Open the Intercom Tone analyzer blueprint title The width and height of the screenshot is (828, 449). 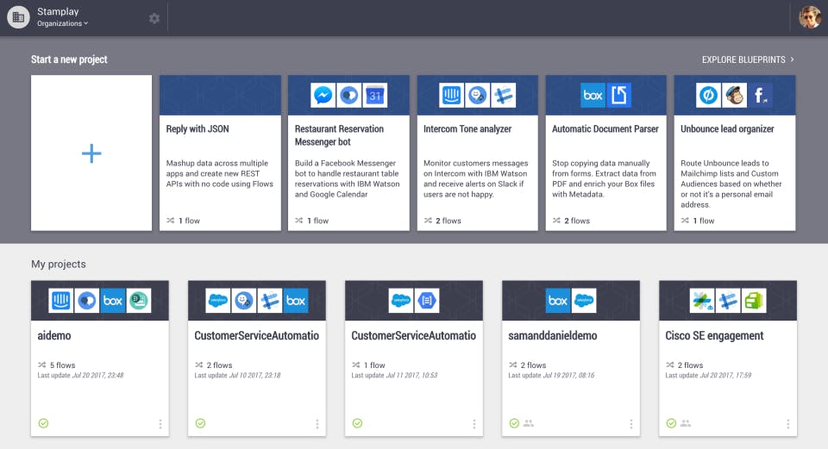[x=467, y=128]
